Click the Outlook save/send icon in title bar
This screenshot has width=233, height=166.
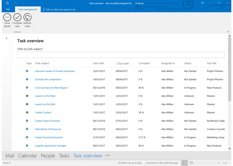click(x=7, y=3)
